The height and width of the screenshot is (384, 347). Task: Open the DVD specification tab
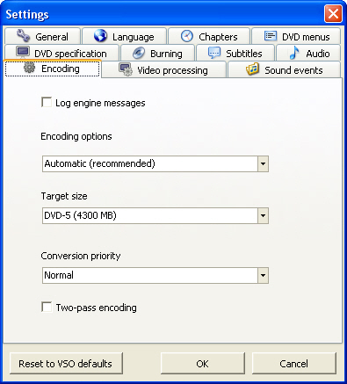tap(61, 53)
